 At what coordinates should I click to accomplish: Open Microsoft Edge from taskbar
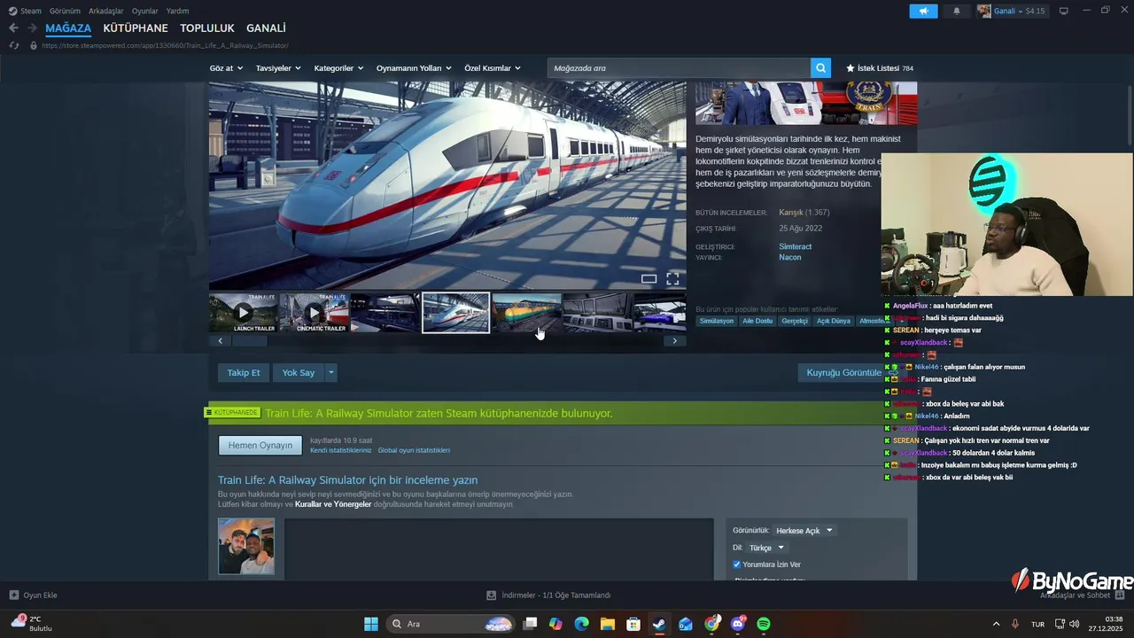pos(581,624)
